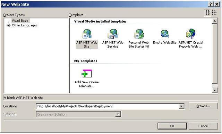The height and width of the screenshot is (134, 222).
Task: Choose the Personal Web Site Starter Kit icon
Action: pos(139,34)
